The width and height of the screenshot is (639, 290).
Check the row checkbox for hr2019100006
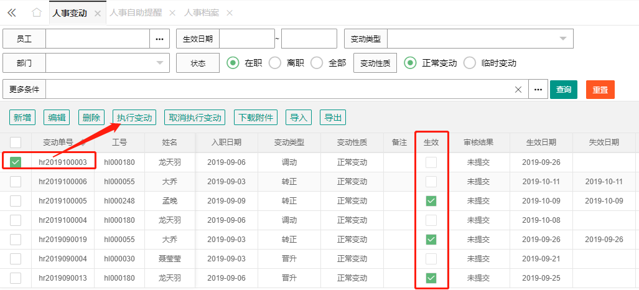pyautogui.click(x=16, y=182)
